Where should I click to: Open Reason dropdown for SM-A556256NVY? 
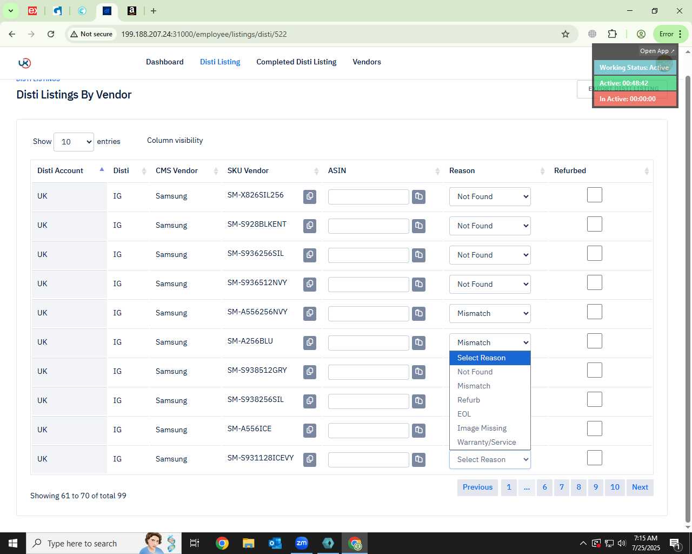pos(490,313)
